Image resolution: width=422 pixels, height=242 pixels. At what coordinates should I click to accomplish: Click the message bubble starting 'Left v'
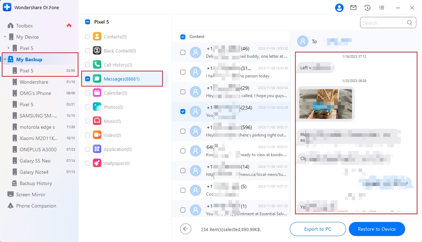point(316,68)
